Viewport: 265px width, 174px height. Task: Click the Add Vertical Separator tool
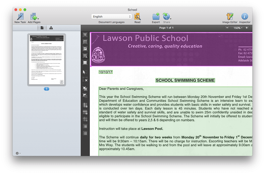(x=85, y=105)
